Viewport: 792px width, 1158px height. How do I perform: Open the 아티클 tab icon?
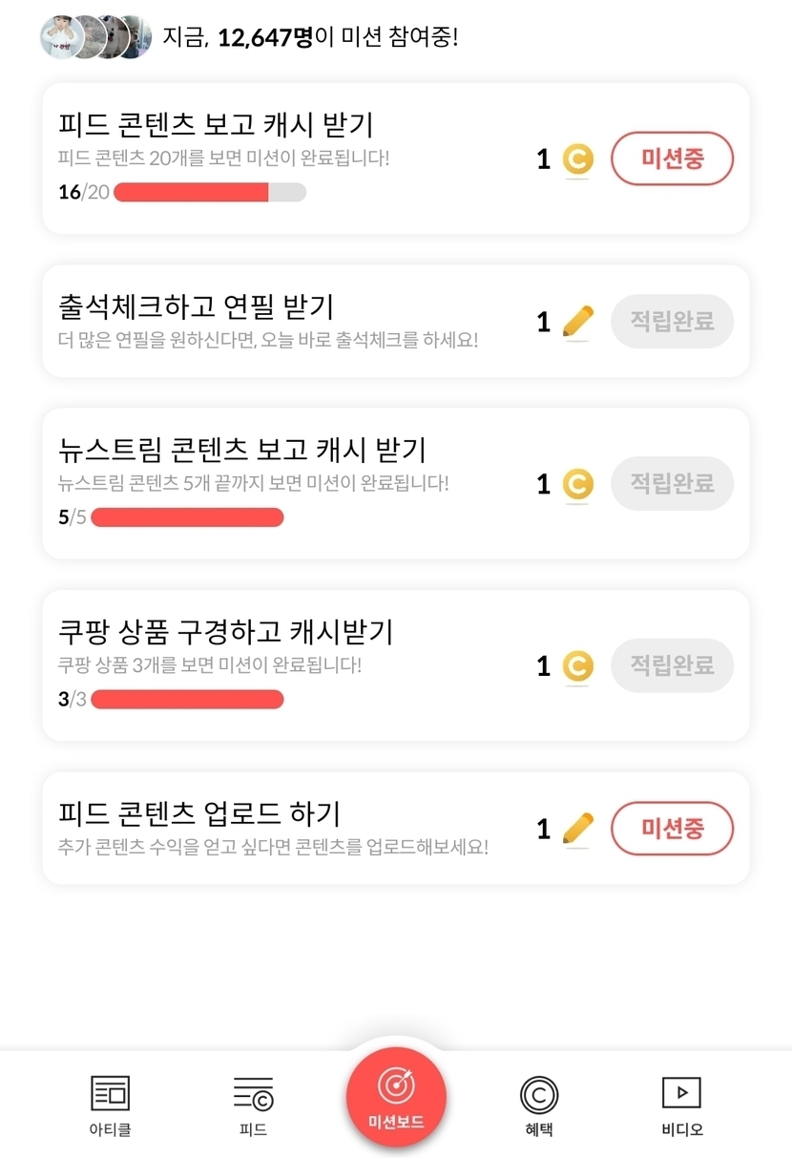(110, 1094)
